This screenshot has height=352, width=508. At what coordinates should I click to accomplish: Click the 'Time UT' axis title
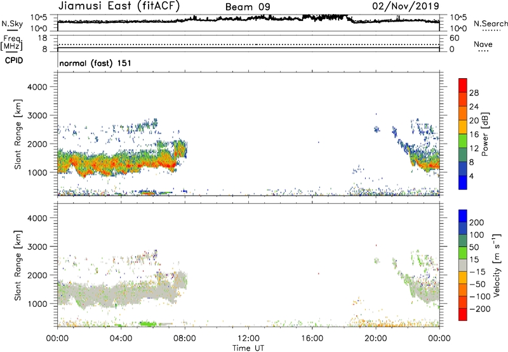coord(248,348)
